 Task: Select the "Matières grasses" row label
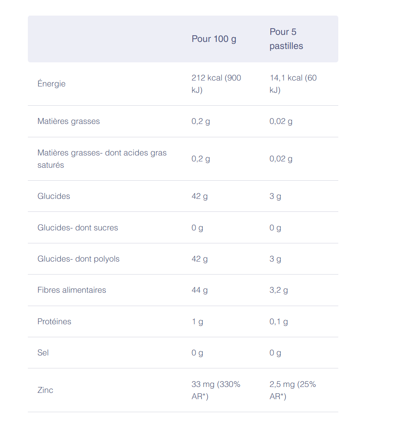[x=69, y=121]
